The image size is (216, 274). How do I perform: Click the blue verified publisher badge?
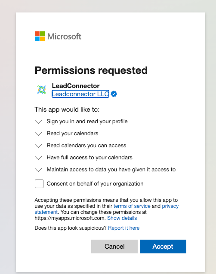[114, 94]
